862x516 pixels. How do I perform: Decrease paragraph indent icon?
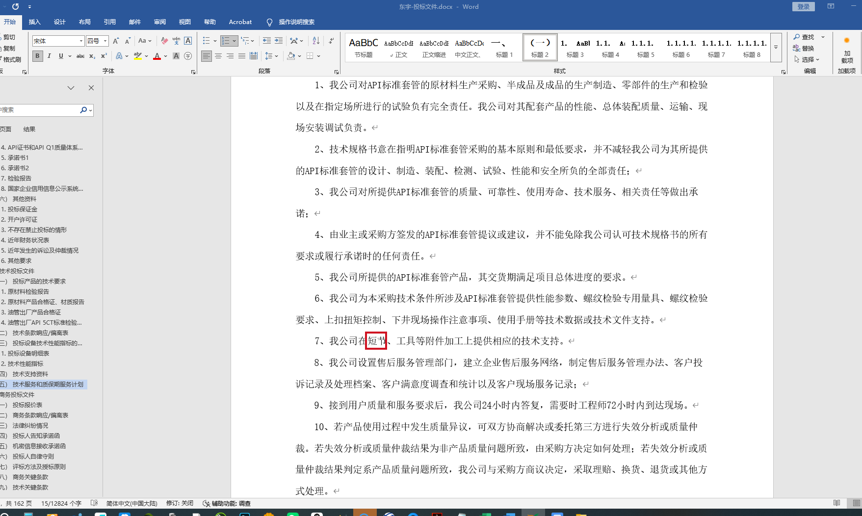[x=267, y=41]
